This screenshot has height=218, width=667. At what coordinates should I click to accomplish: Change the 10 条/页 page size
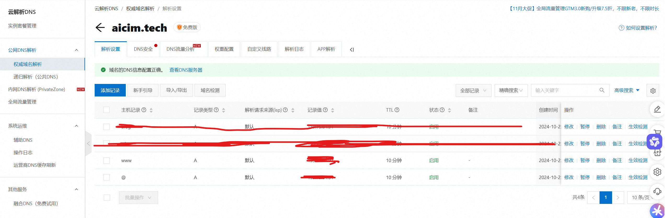pyautogui.click(x=642, y=198)
